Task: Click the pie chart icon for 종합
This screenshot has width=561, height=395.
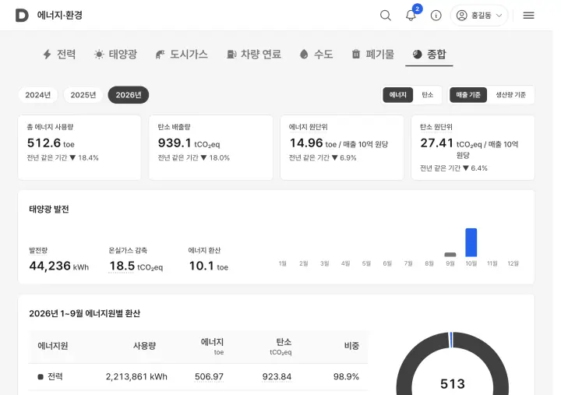Action: pos(417,54)
